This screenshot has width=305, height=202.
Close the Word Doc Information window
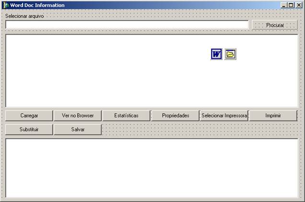pyautogui.click(x=299, y=5)
